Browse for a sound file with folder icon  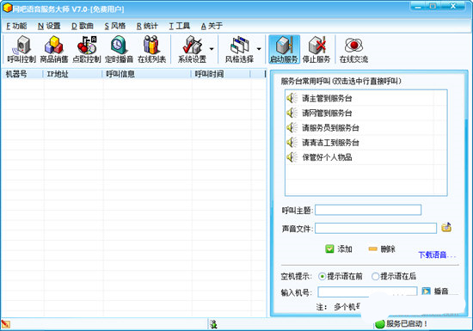[446, 227]
